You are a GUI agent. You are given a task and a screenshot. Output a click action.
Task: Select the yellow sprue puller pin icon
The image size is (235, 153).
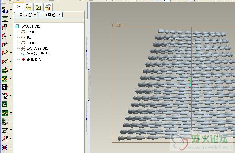click(x=5, y=62)
